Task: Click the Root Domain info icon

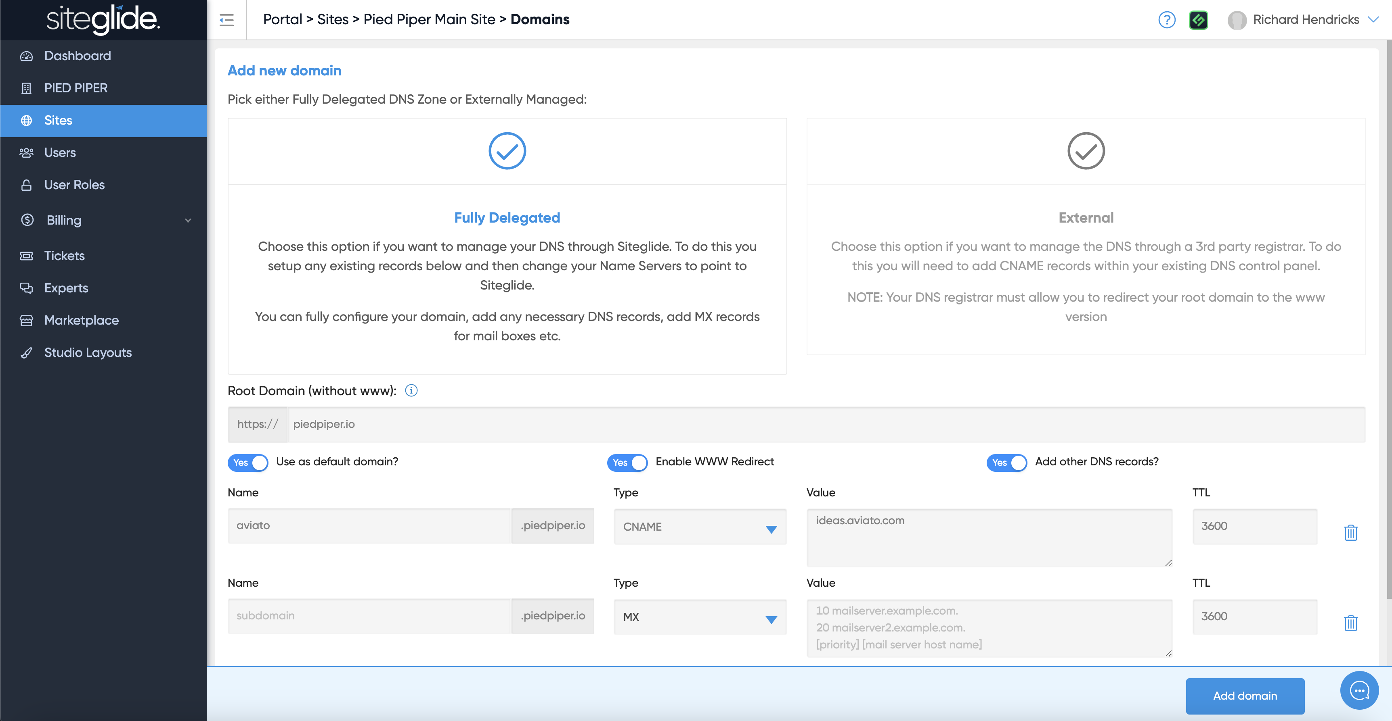Action: [x=411, y=390]
